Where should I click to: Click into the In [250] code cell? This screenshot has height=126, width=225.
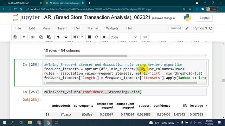124,73
